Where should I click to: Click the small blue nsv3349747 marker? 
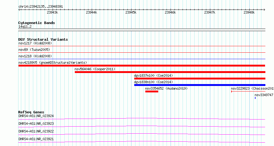click(255, 98)
